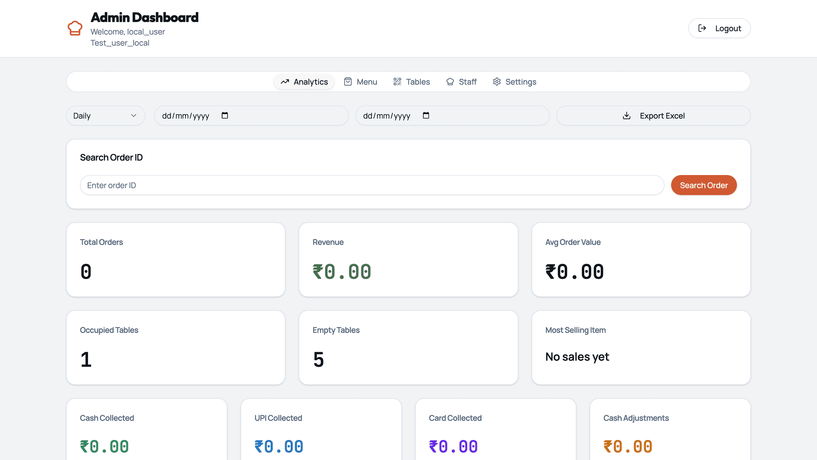817x460 pixels.
Task: Click the 'No sales yet' text
Action: coord(577,357)
